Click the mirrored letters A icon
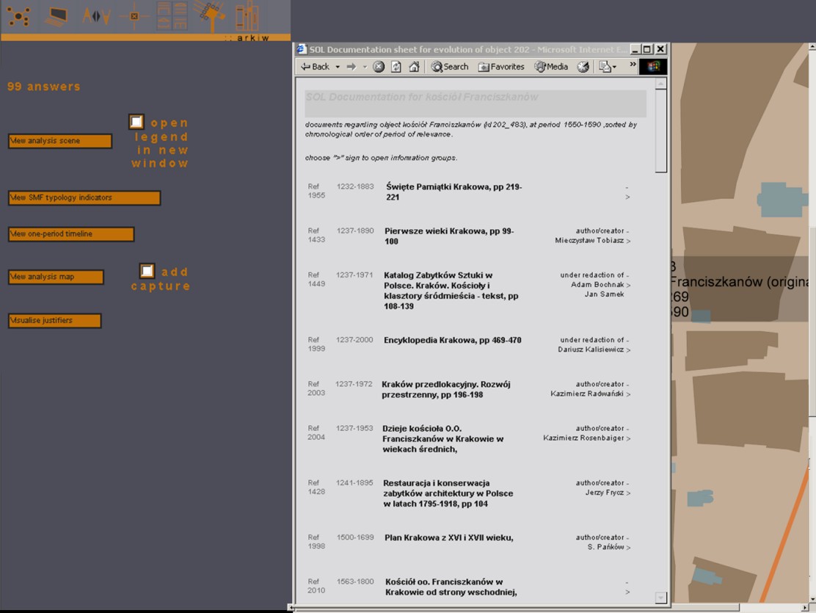Screen dimensions: 816x613 tap(95, 16)
